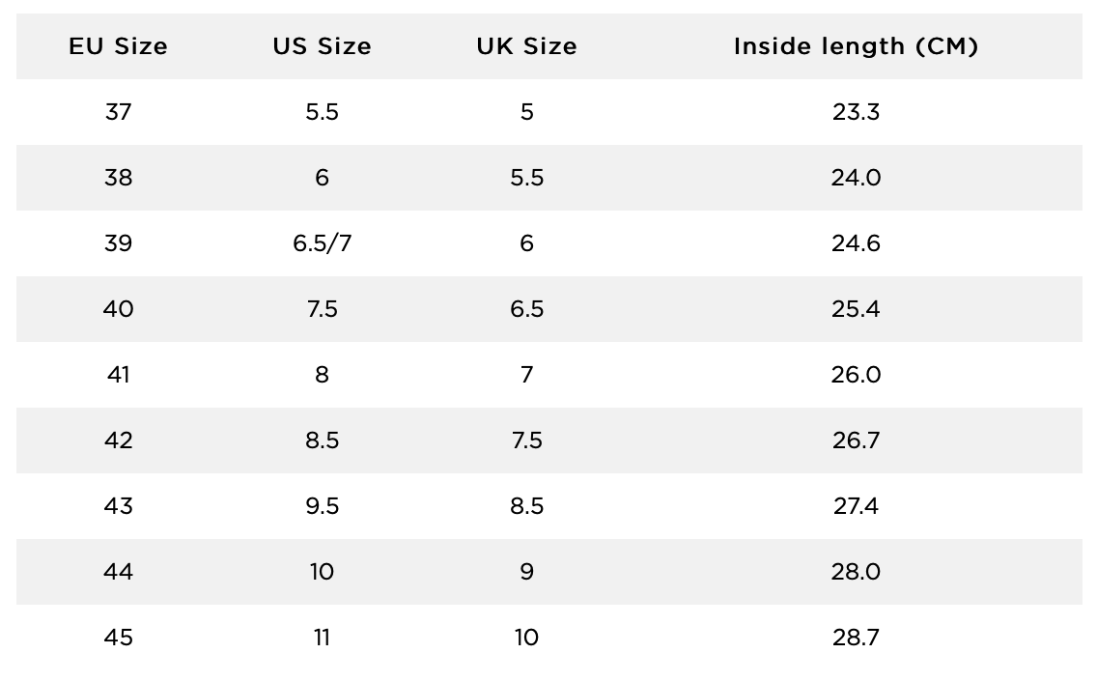Click the US size 11 cell
Screen dimensions: 1097x682
pyautogui.click(x=322, y=638)
